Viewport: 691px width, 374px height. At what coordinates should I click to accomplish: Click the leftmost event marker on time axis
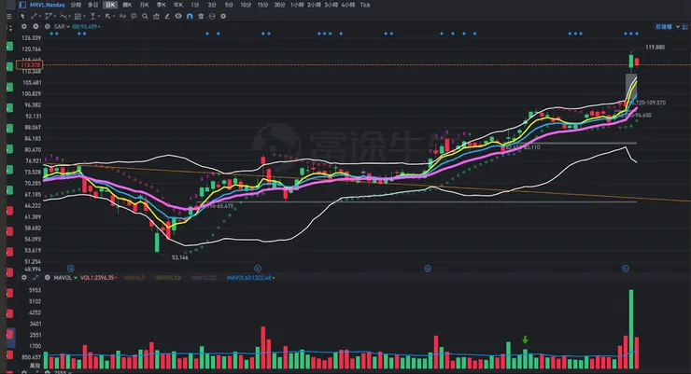click(71, 269)
